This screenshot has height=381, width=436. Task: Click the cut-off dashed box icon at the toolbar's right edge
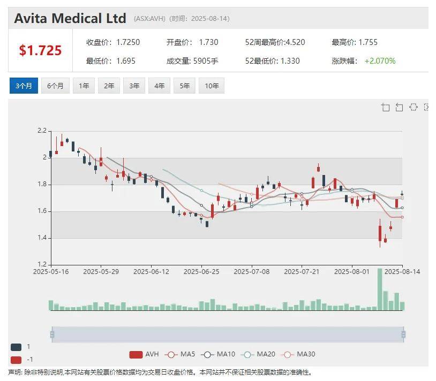[426, 107]
